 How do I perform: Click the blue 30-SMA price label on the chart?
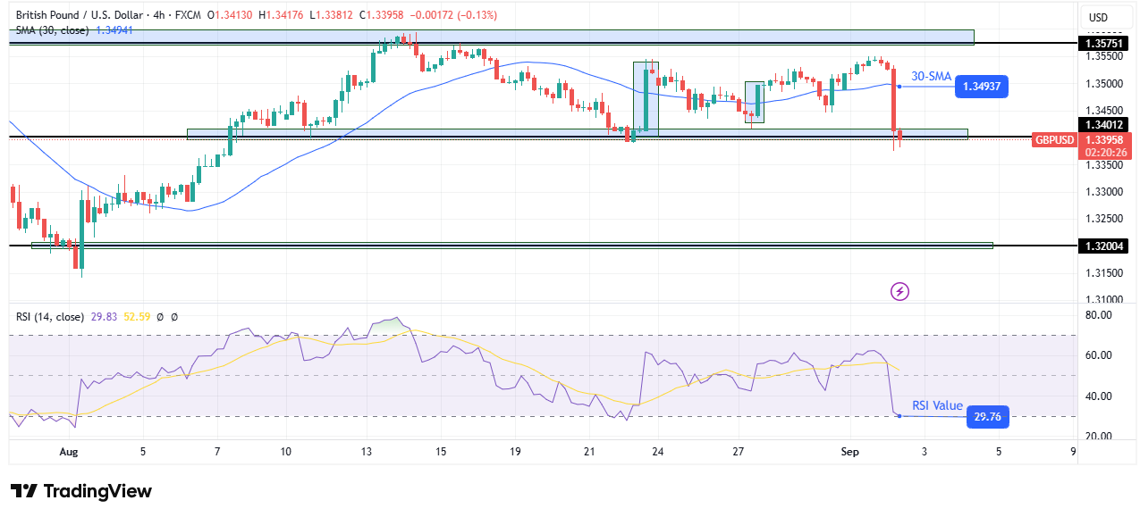coord(981,86)
